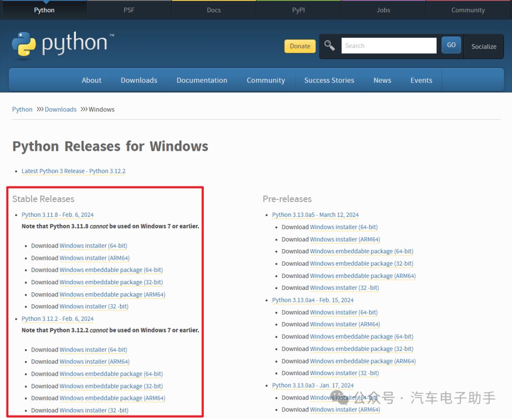Select the Python top tab

point(44,10)
